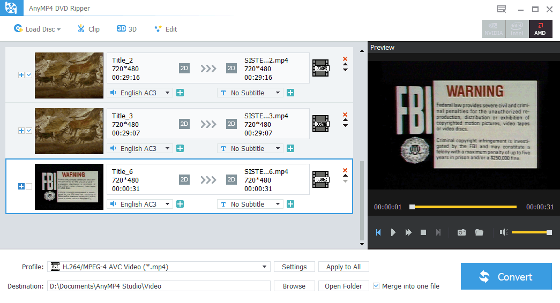The image size is (560, 303).
Task: Click the AnyMP4 app logo
Action: (x=11, y=8)
